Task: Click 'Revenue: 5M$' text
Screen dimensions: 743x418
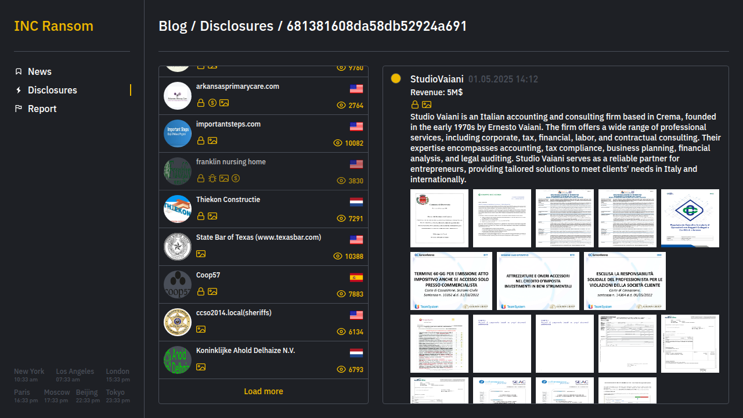Action: pos(437,92)
